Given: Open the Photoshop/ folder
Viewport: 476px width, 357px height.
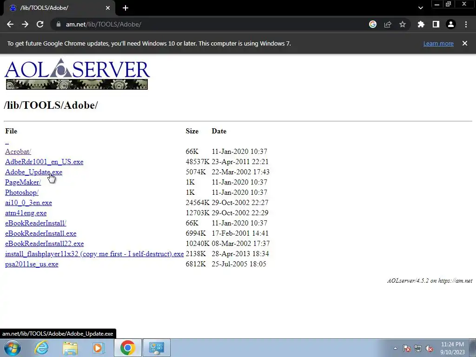Looking at the screenshot, I should click(22, 192).
